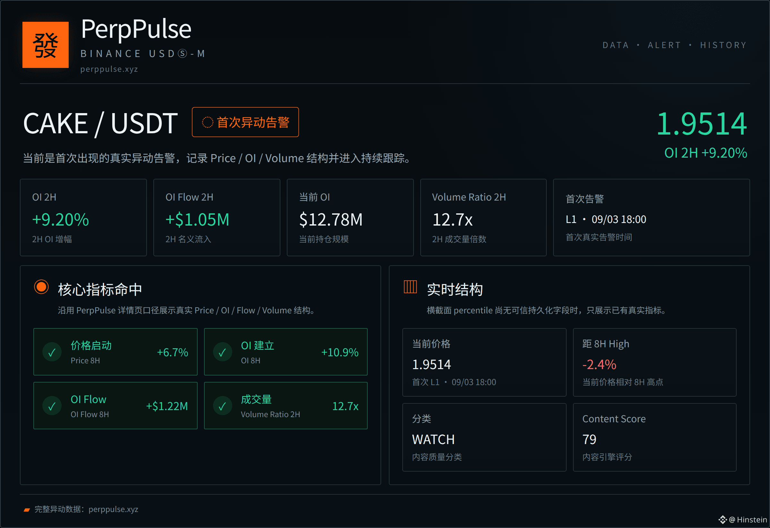
Task: Follow the 完整异动数据 perppulse.xyz footer link
Action: point(113,509)
